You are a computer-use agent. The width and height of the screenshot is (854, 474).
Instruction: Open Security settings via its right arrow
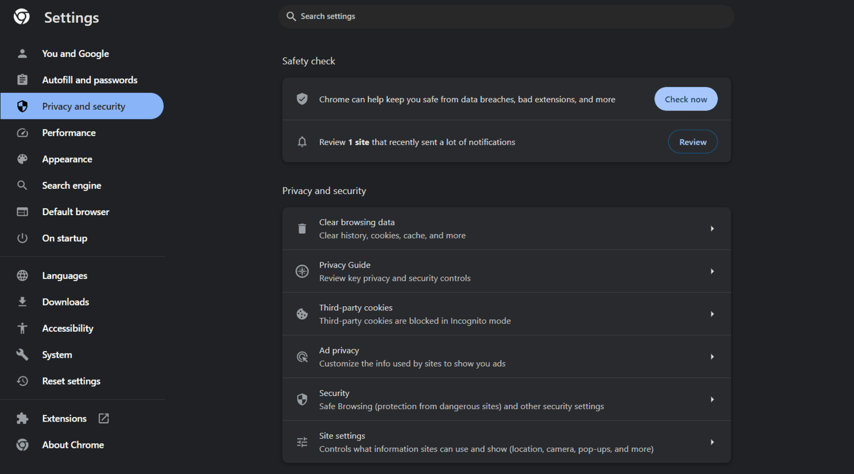point(712,399)
